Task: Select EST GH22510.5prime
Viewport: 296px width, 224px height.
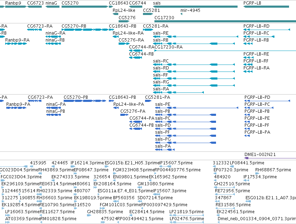Action: [x=224, y=187]
